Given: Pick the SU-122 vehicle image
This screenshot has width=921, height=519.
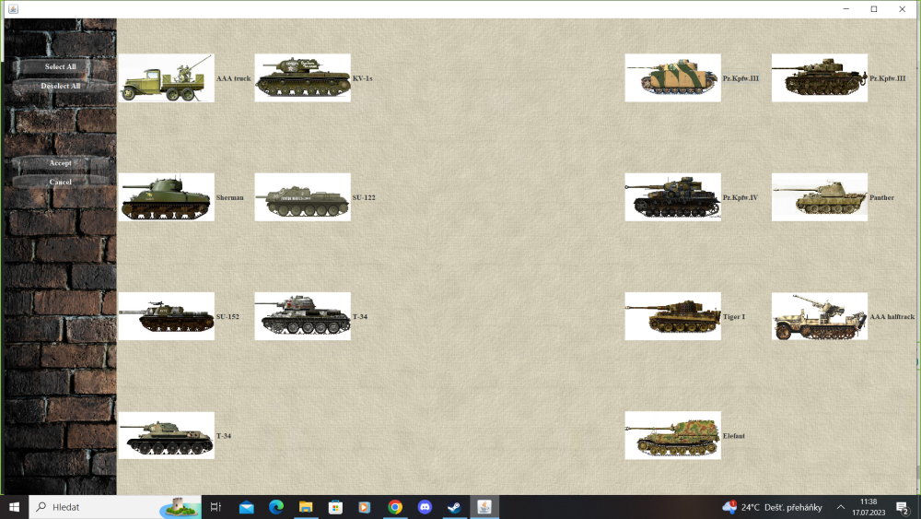Looking at the screenshot, I should pos(302,197).
